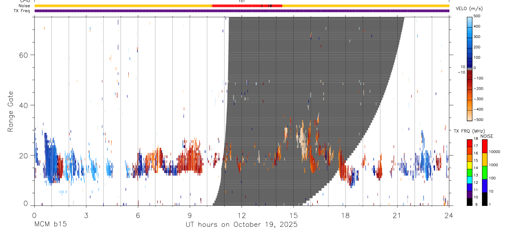Click the "3" hour label on time axis

(86, 215)
